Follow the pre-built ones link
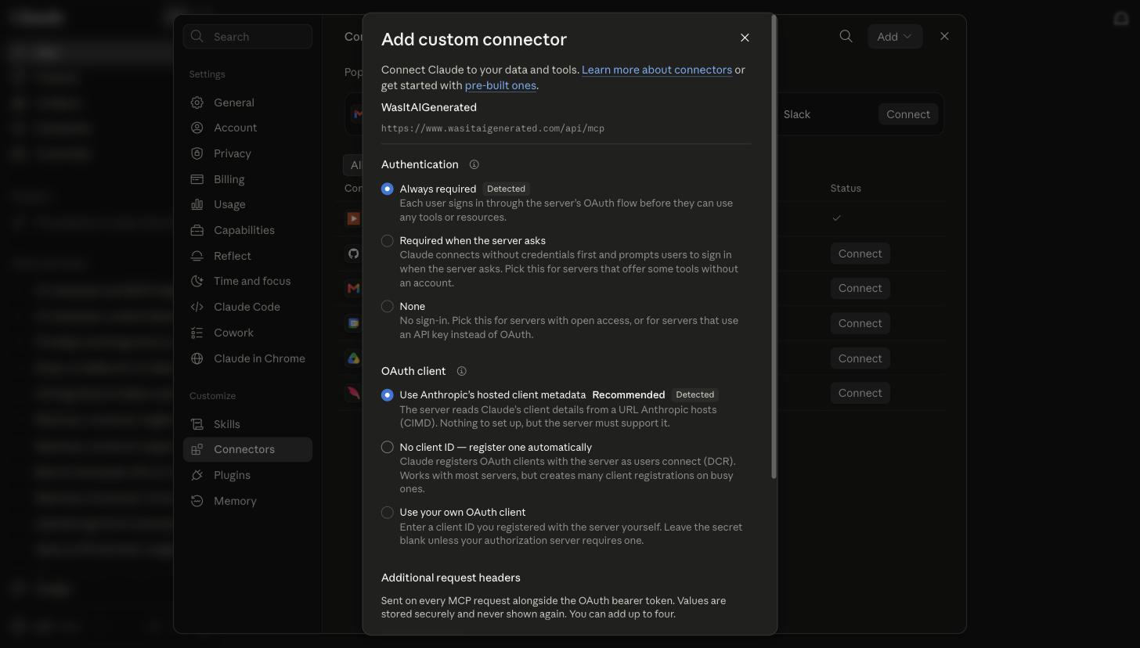This screenshot has width=1140, height=648. click(x=500, y=85)
